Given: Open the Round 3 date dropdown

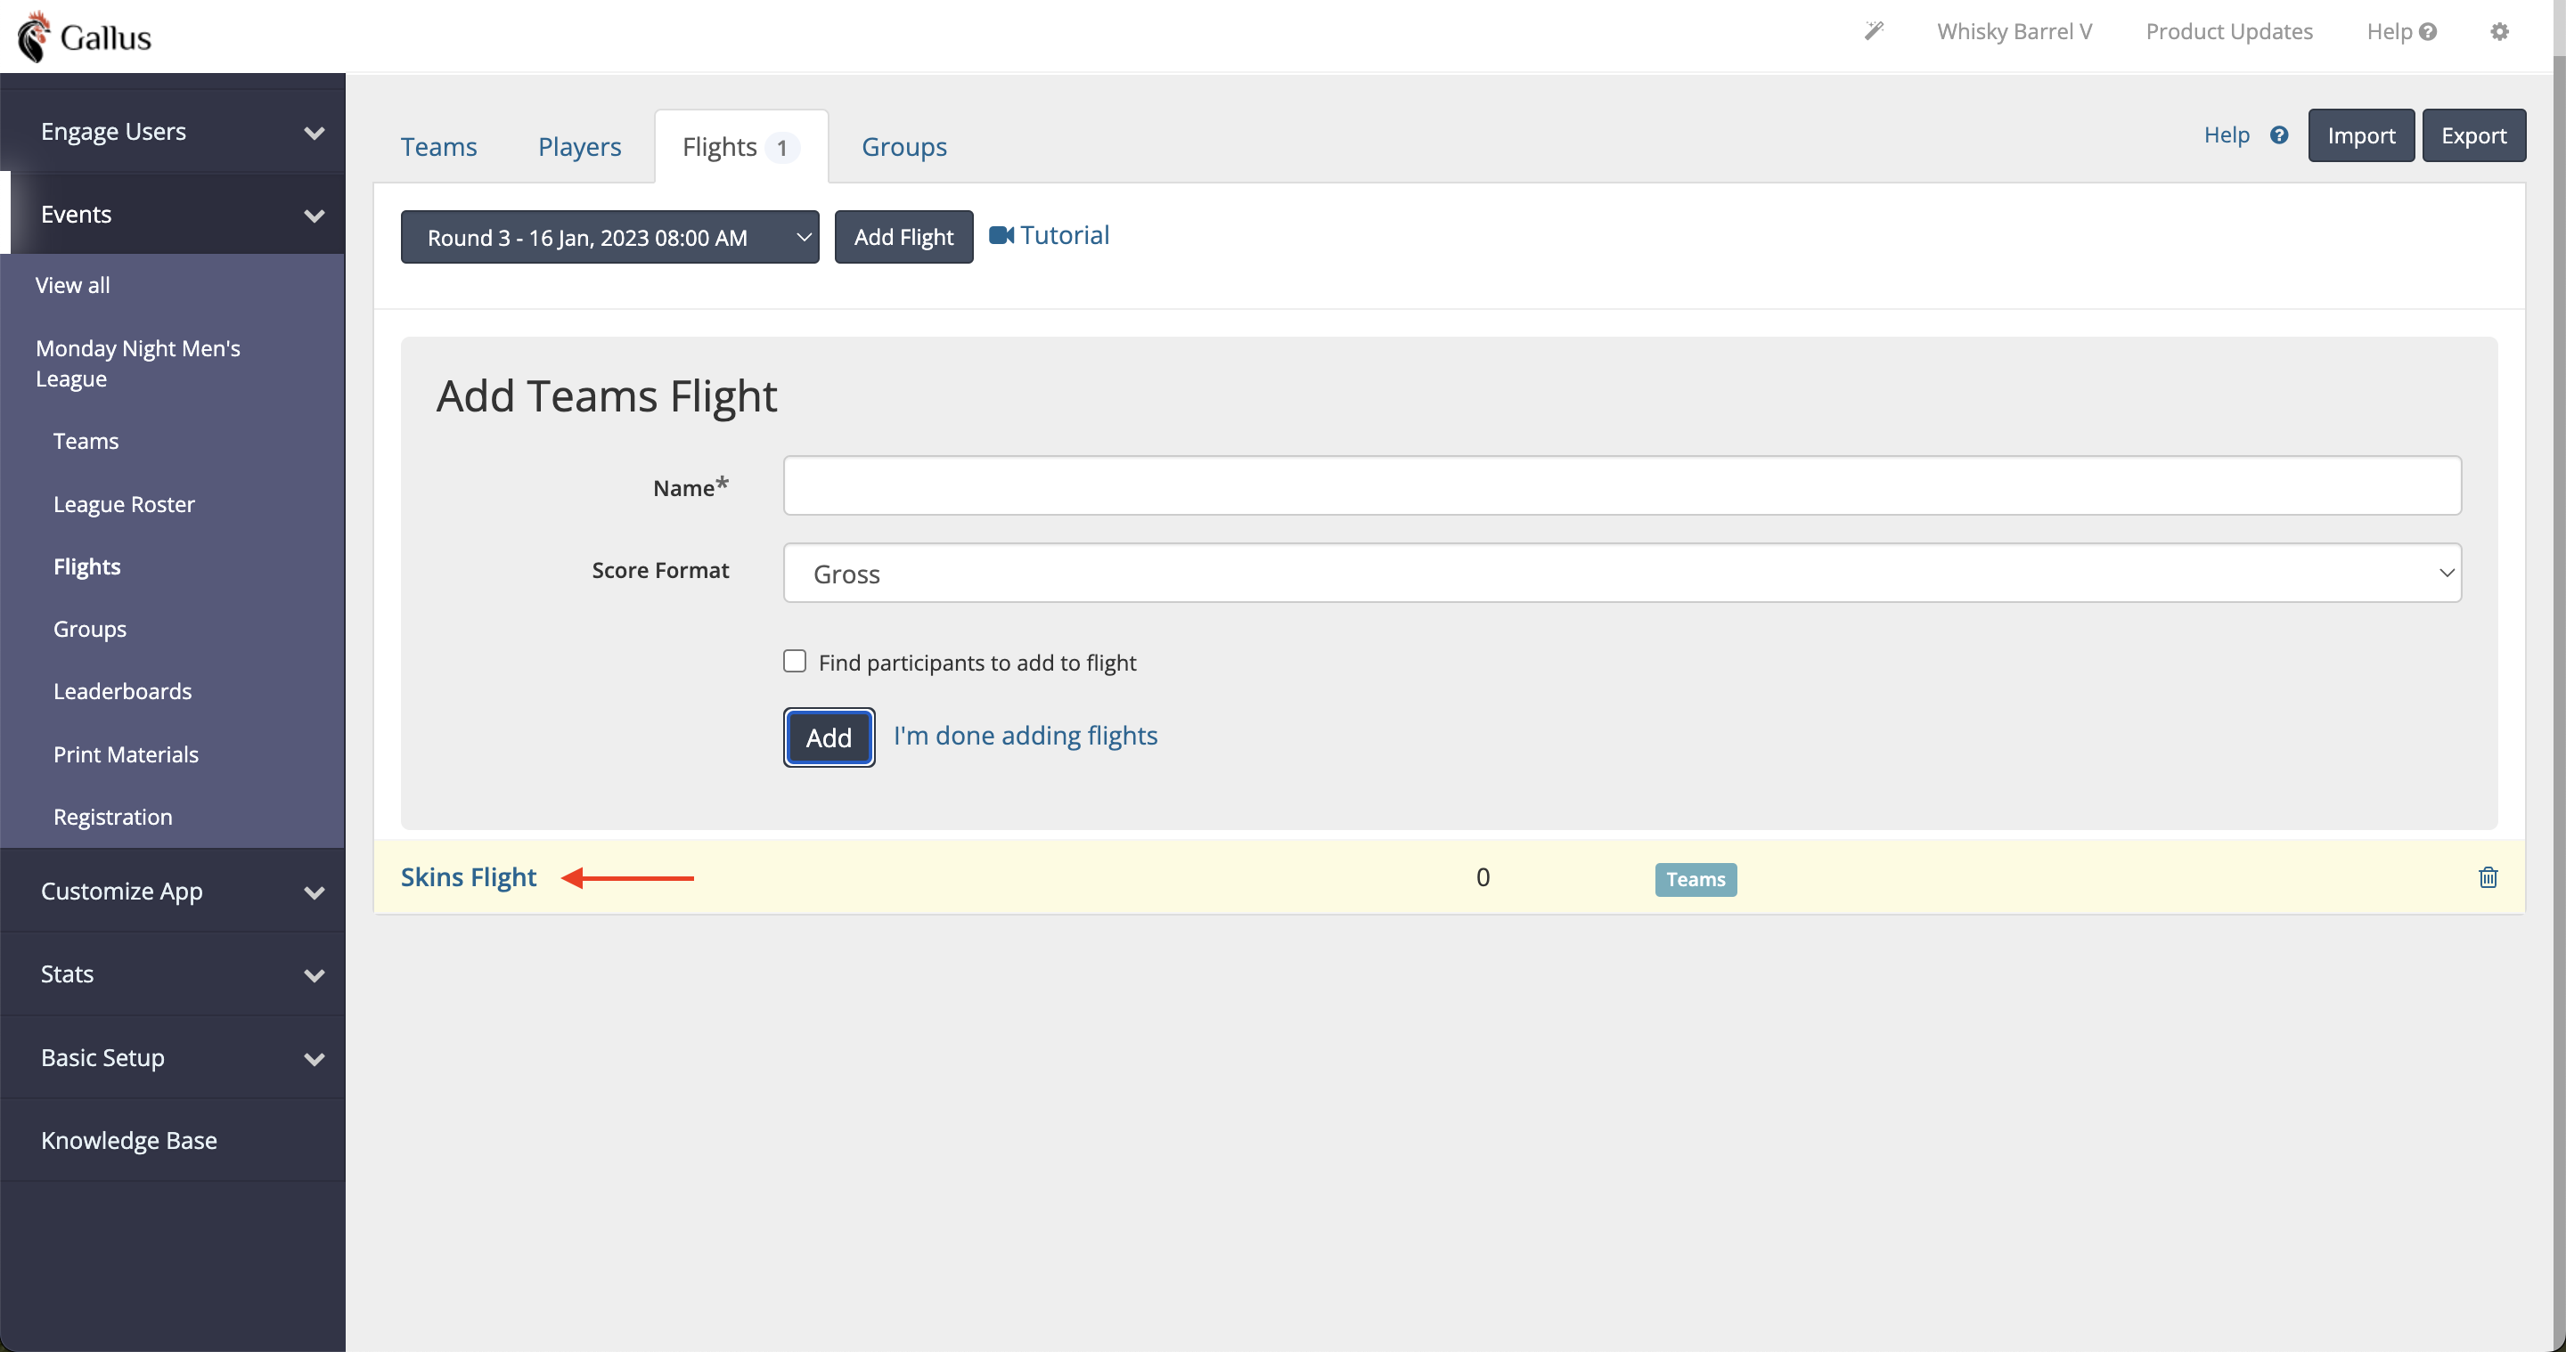Looking at the screenshot, I should click(609, 237).
